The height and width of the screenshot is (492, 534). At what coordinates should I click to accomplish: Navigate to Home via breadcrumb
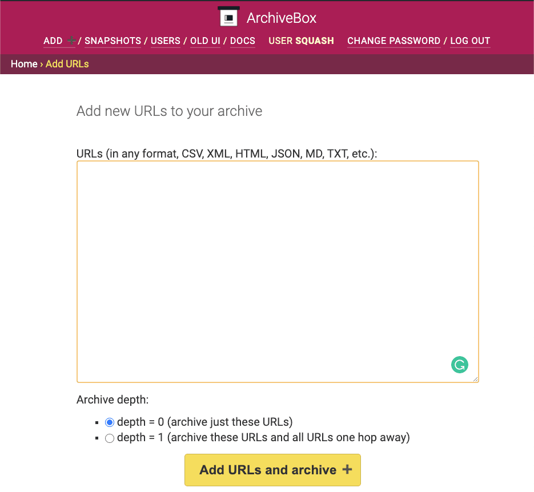tap(24, 64)
